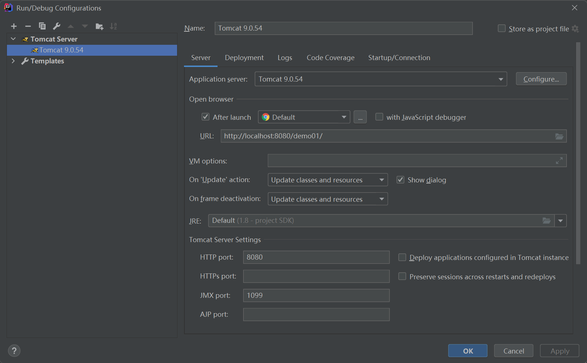Click the Cancel button
Viewport: 587px width, 363px height.
point(514,351)
